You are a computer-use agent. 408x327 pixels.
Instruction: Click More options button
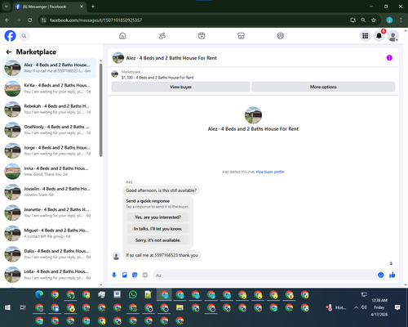(x=323, y=87)
